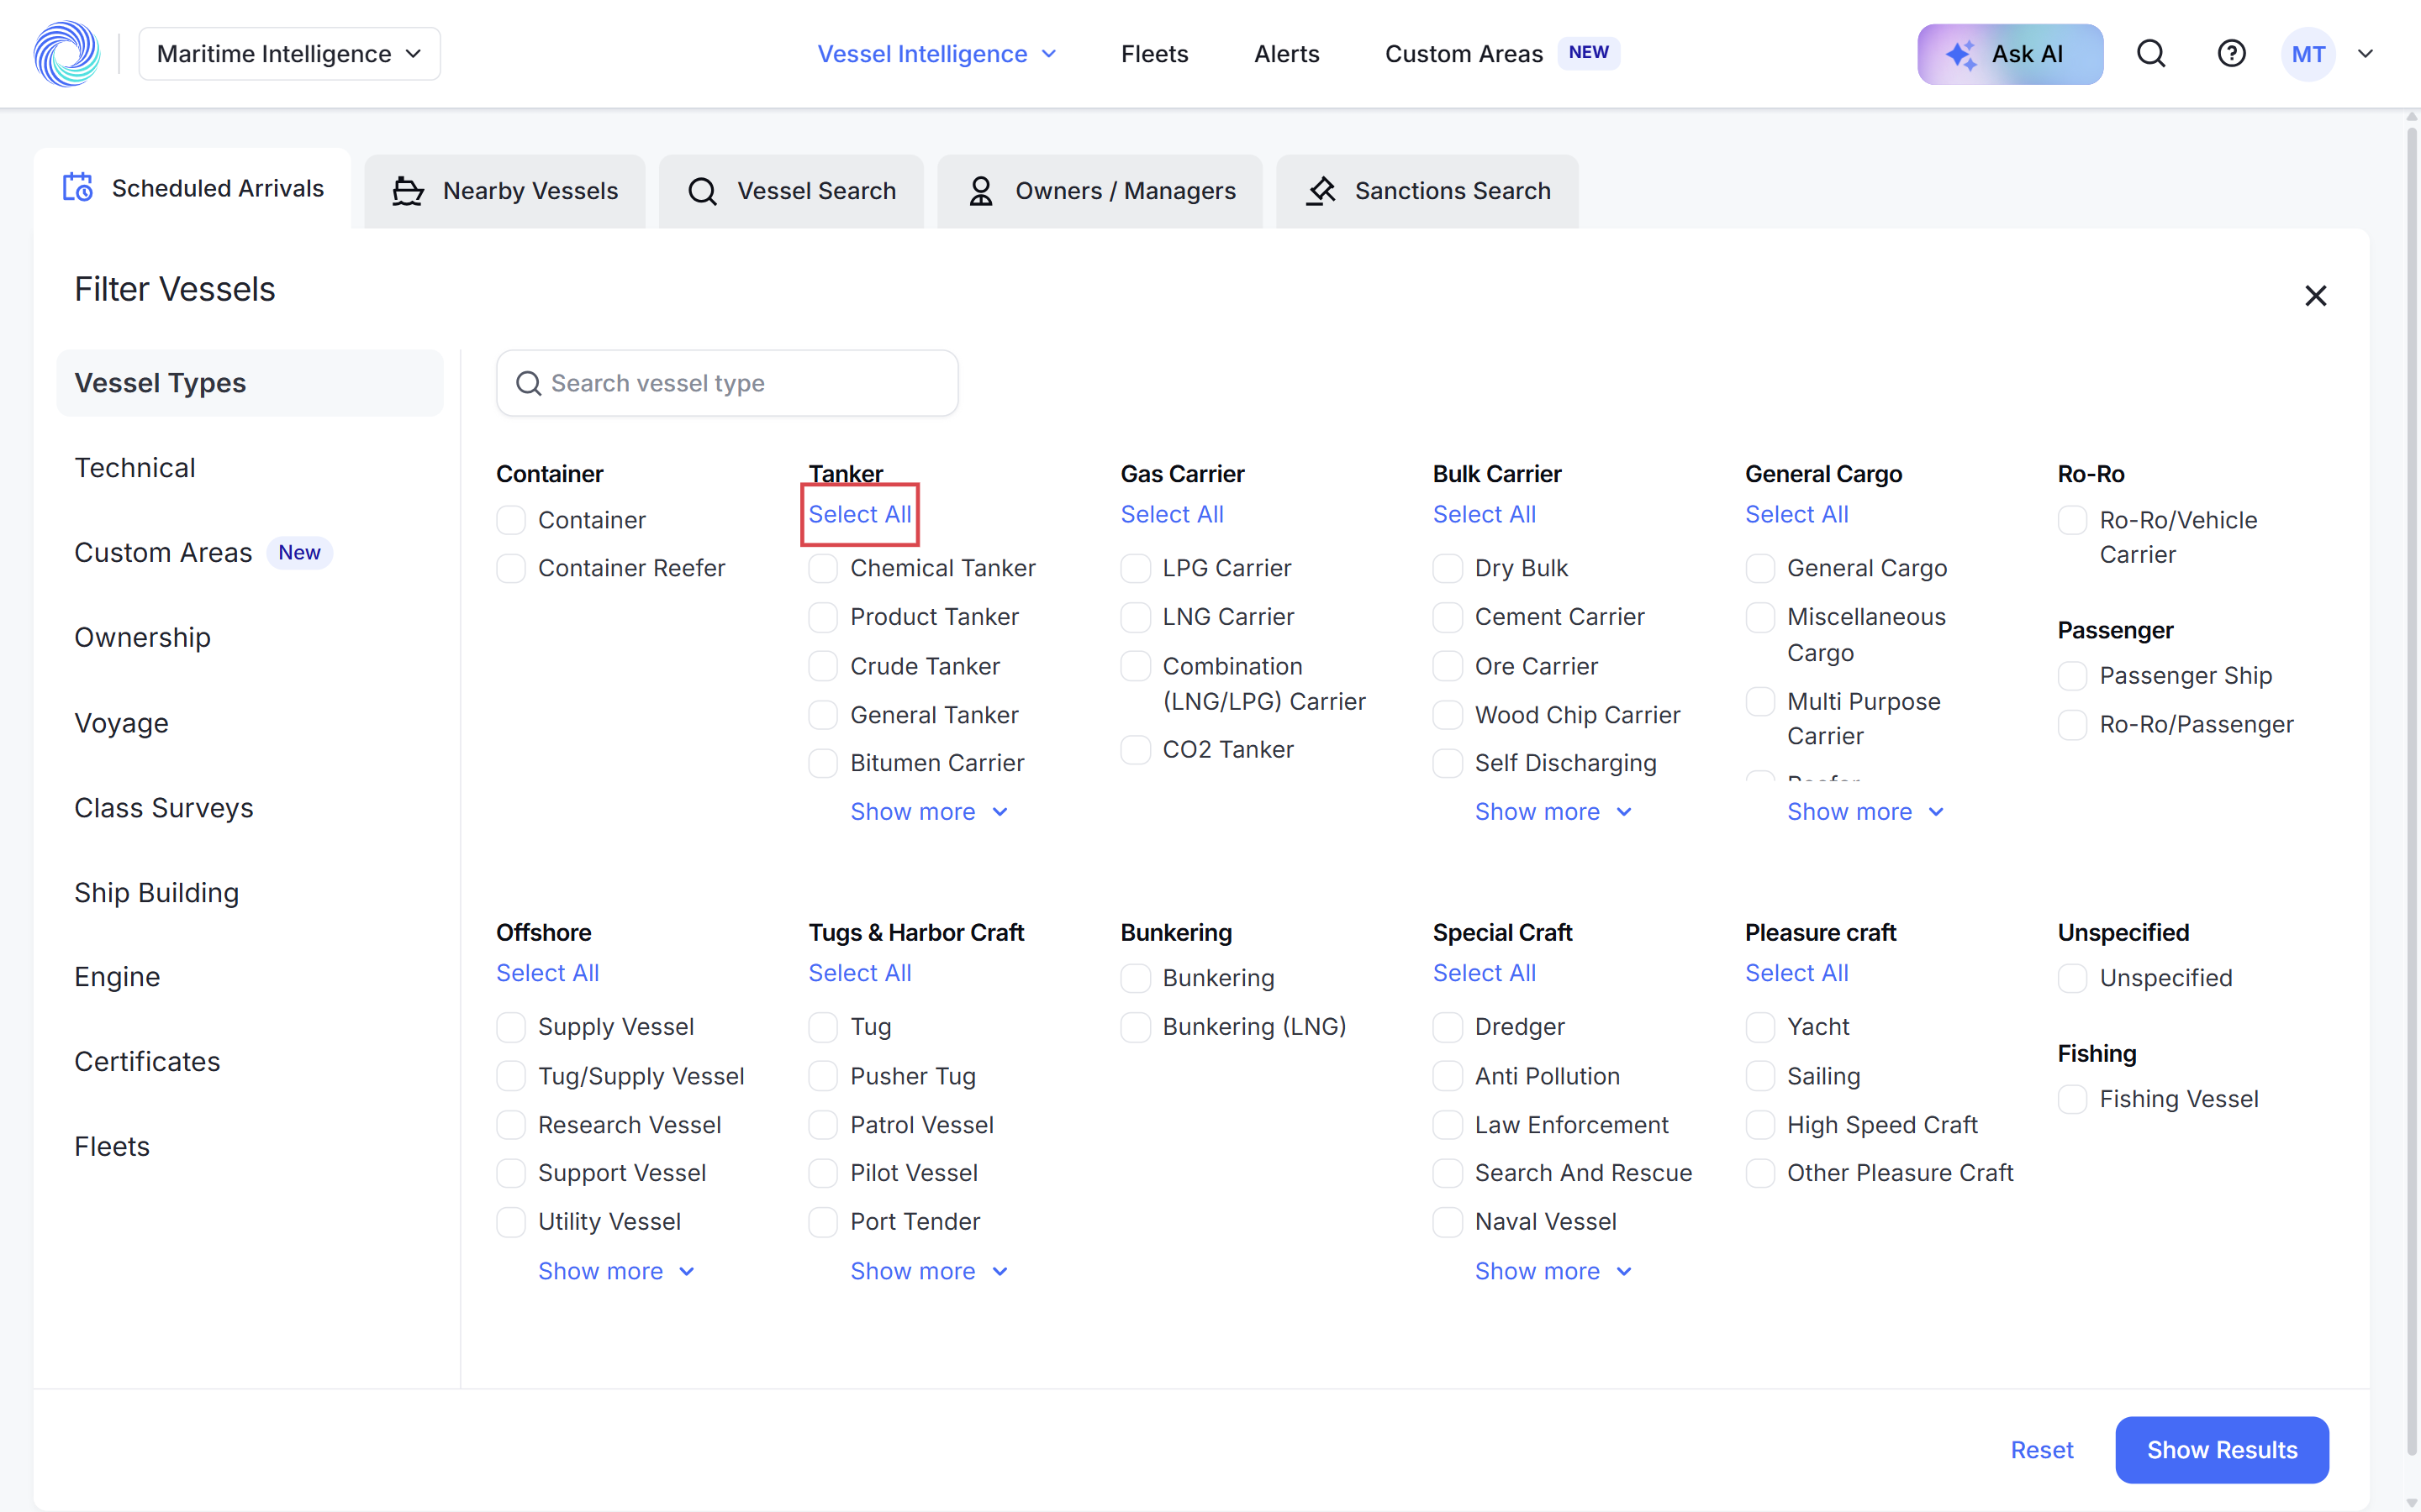Image resolution: width=2421 pixels, height=1512 pixels.
Task: Check the Bunkering (LNG) checkbox
Action: [1136, 1027]
